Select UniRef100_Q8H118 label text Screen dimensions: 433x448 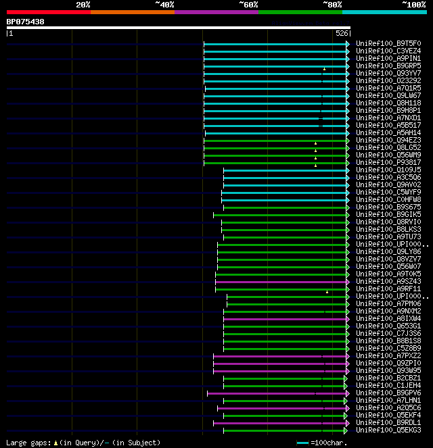coord(388,103)
